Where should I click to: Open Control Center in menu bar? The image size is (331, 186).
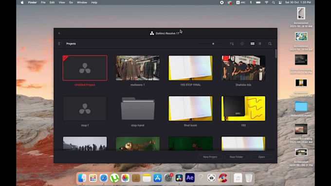tap(280, 2)
